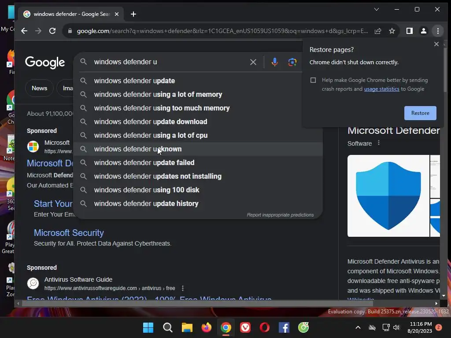Open volume control in system tray

(x=396, y=327)
